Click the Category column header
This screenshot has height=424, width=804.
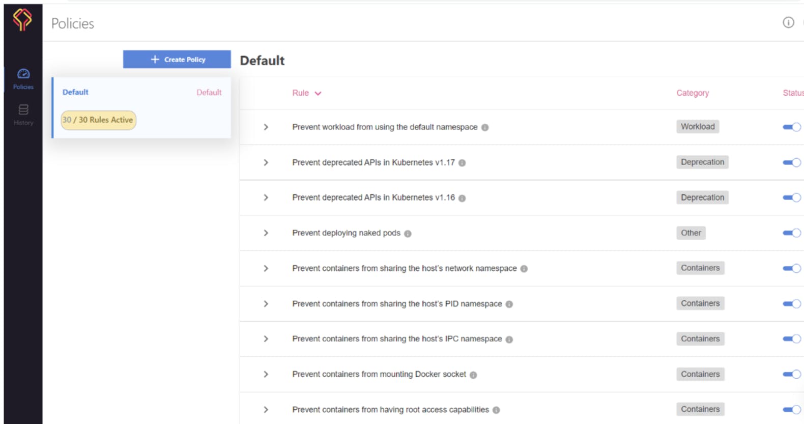click(693, 93)
